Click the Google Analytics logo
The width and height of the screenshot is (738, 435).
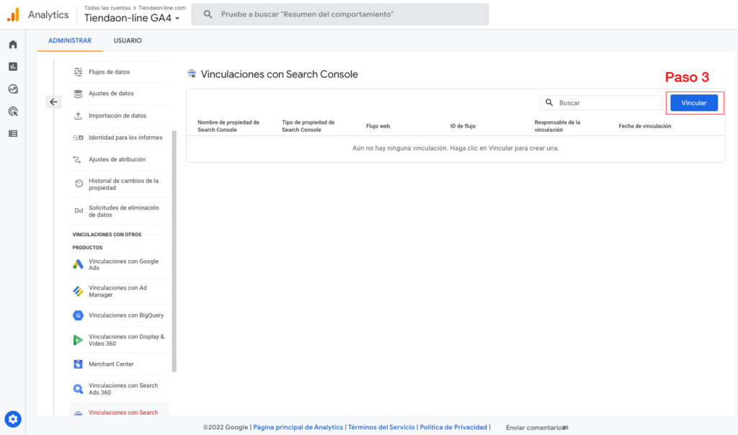pos(13,14)
